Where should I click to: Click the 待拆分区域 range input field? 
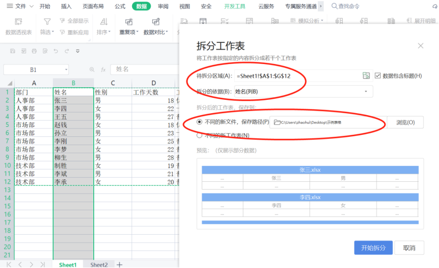pos(304,76)
